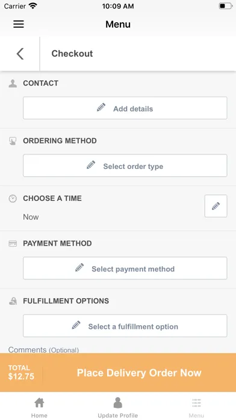
Task: Open the hamburger menu icon
Action: 19,24
